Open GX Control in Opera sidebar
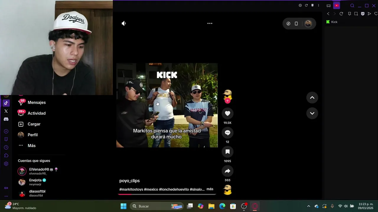Screen dimensions: 378x212 (x=6, y=188)
